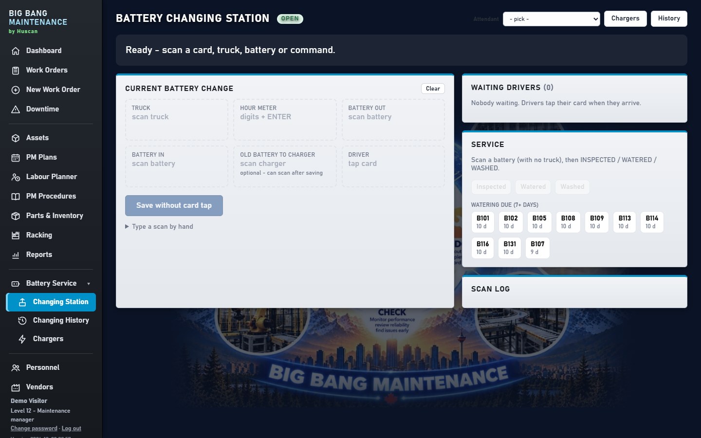Screen dimensions: 701x438
Task: Open Work Orders in the sidebar
Action: [x=51, y=70]
